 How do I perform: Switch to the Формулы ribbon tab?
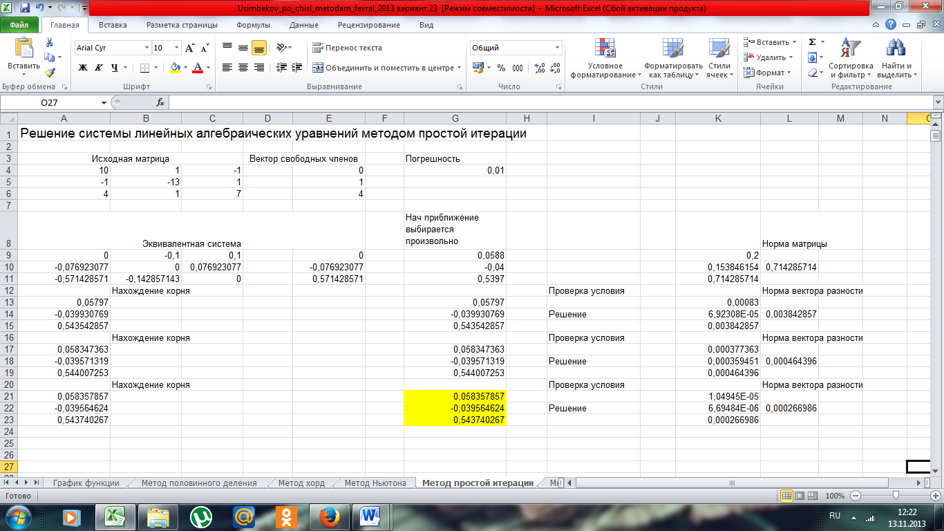(253, 25)
